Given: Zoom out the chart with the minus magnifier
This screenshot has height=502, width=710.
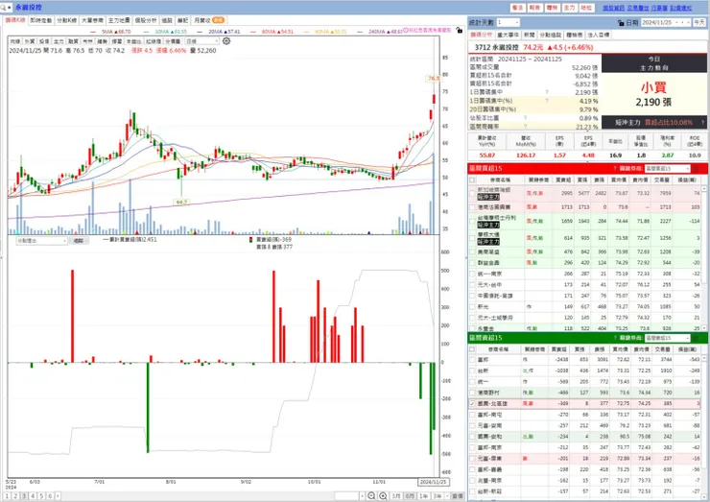Looking at the screenshot, I should point(371,495).
